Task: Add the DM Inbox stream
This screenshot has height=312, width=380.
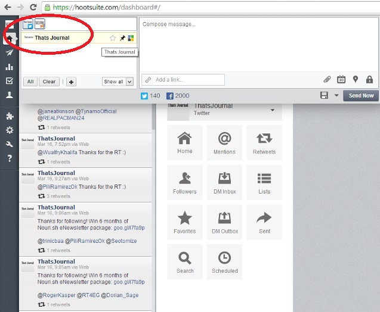Action: (224, 182)
